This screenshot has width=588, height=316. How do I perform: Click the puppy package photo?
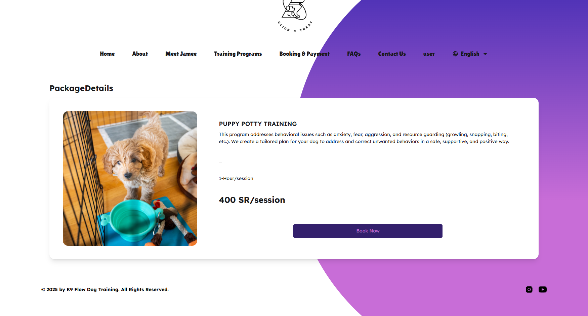(130, 178)
